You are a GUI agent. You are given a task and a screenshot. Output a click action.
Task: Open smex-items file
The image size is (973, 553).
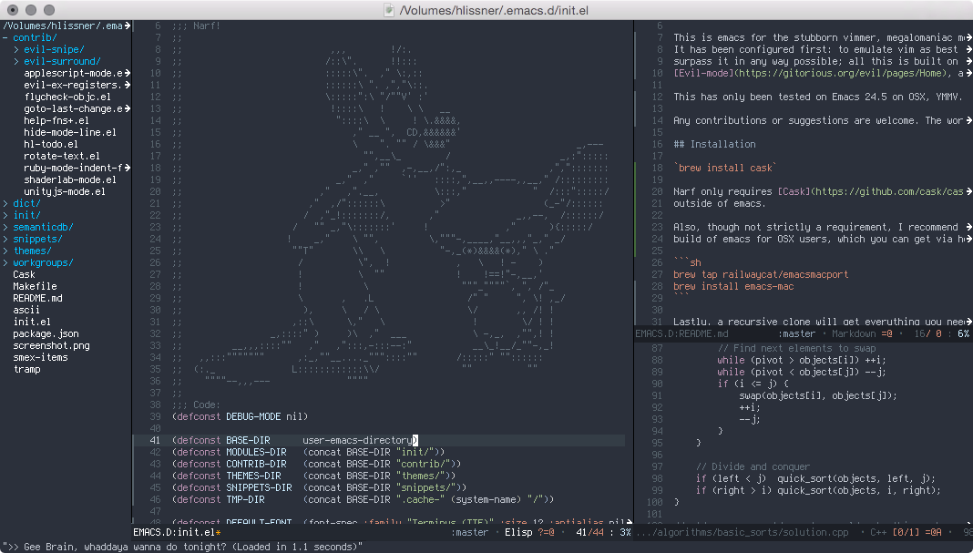pos(40,357)
